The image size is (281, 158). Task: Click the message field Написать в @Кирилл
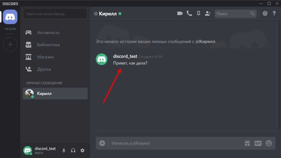pos(174,143)
